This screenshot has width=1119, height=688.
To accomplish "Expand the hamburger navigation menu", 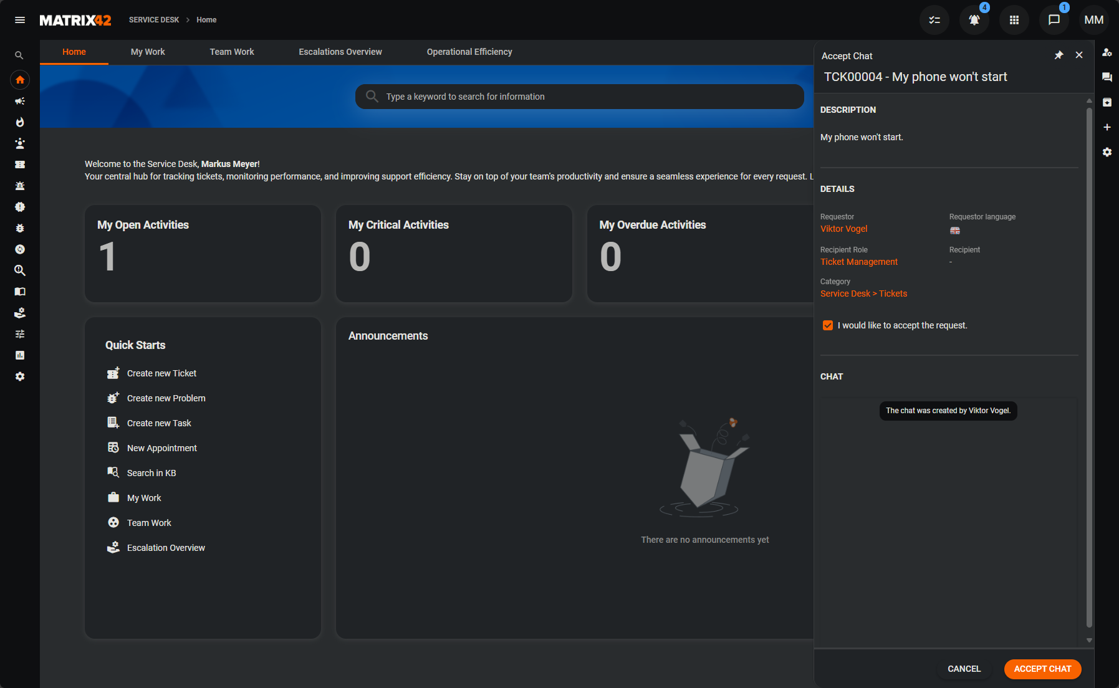I will (x=20, y=20).
